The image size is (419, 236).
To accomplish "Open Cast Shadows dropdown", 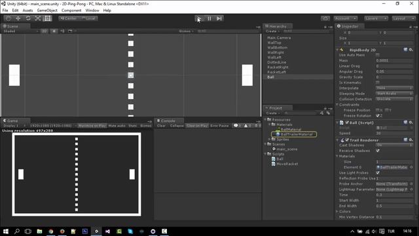I will pyautogui.click(x=394, y=145).
